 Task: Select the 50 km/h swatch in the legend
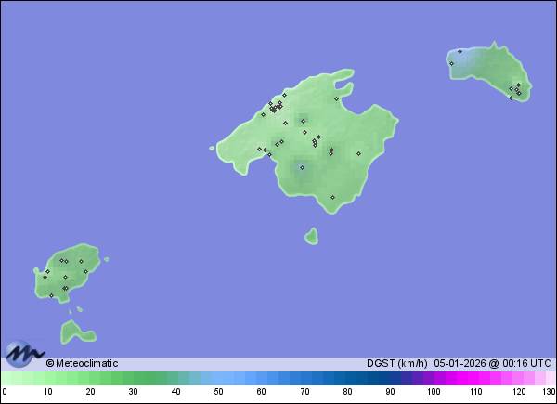coord(219,379)
